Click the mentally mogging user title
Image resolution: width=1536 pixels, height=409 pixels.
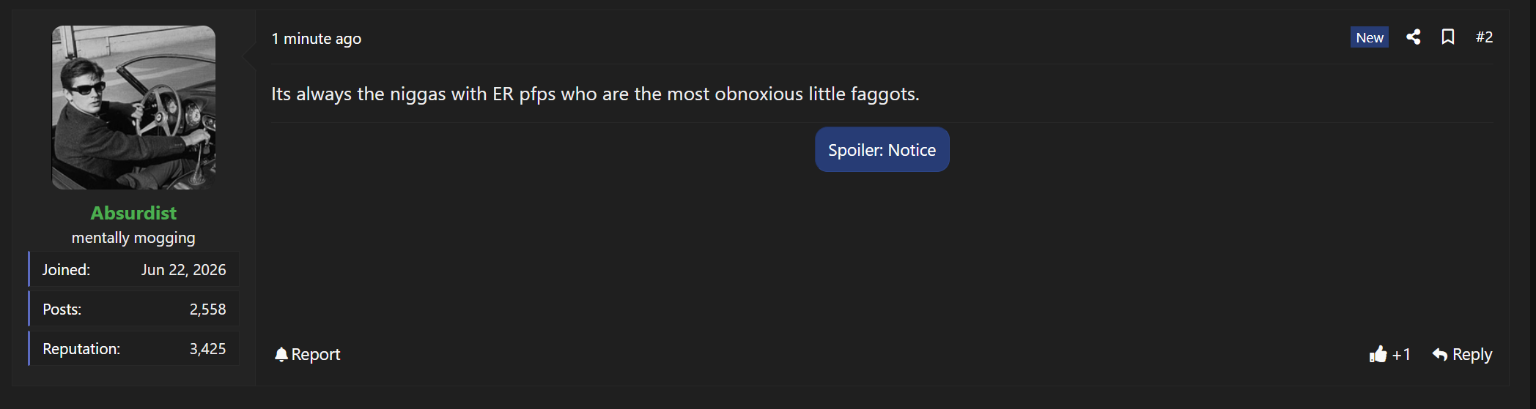click(133, 238)
